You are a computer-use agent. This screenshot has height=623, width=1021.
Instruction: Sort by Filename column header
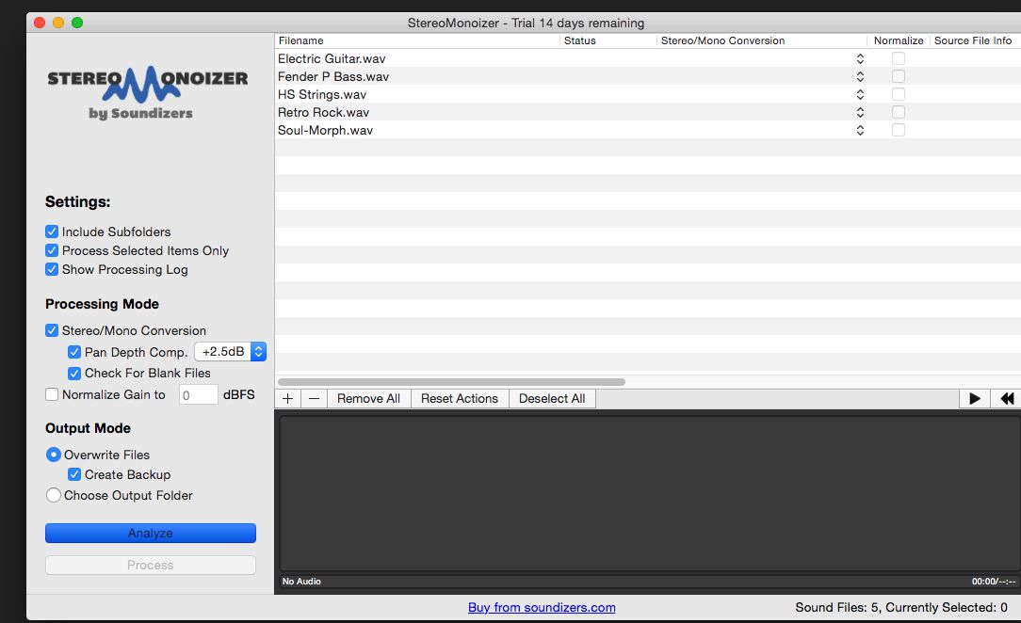(417, 40)
